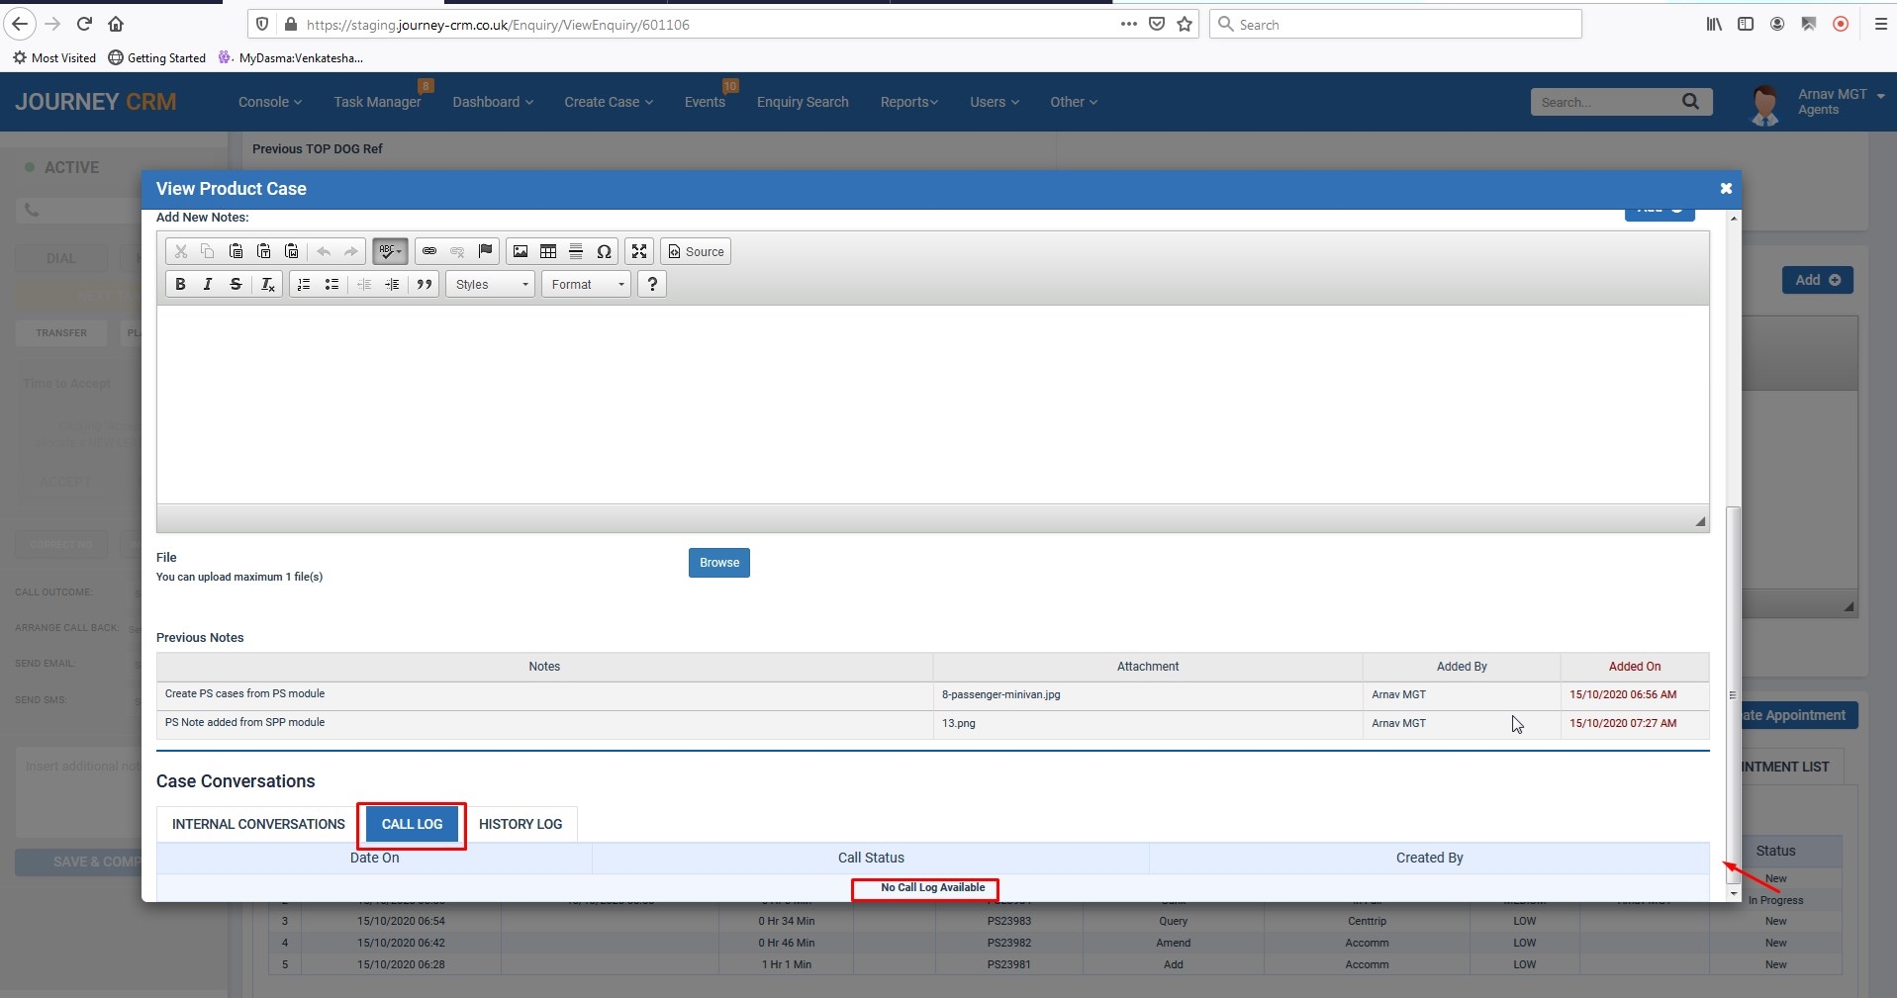
Task: Bookmark this page with the star icon
Action: tap(1185, 24)
